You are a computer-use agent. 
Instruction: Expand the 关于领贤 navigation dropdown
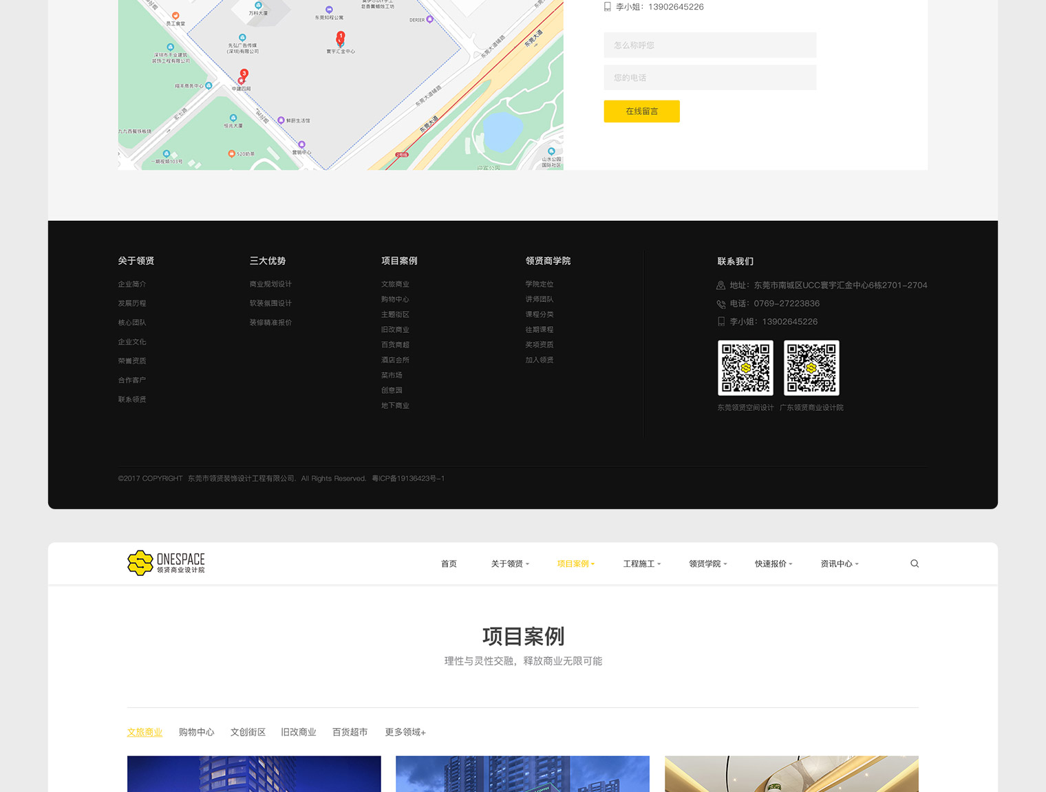point(510,564)
